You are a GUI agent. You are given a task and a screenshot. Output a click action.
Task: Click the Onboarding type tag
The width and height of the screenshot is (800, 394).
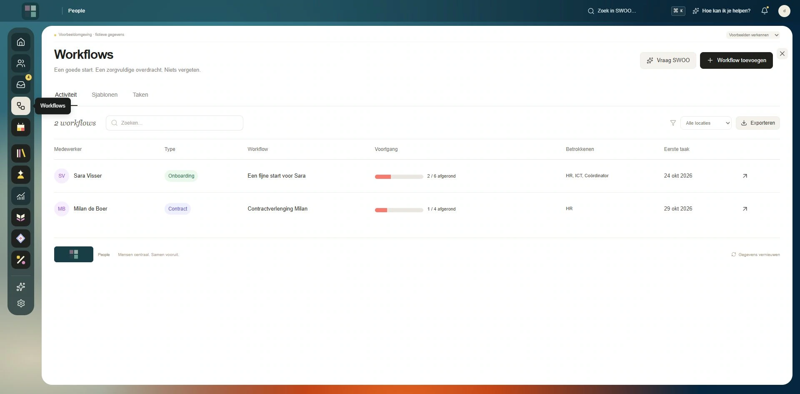[181, 176]
